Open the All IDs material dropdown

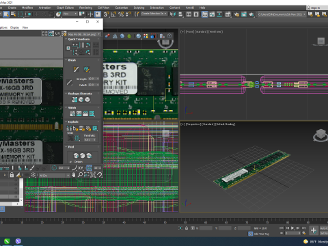coord(54,176)
